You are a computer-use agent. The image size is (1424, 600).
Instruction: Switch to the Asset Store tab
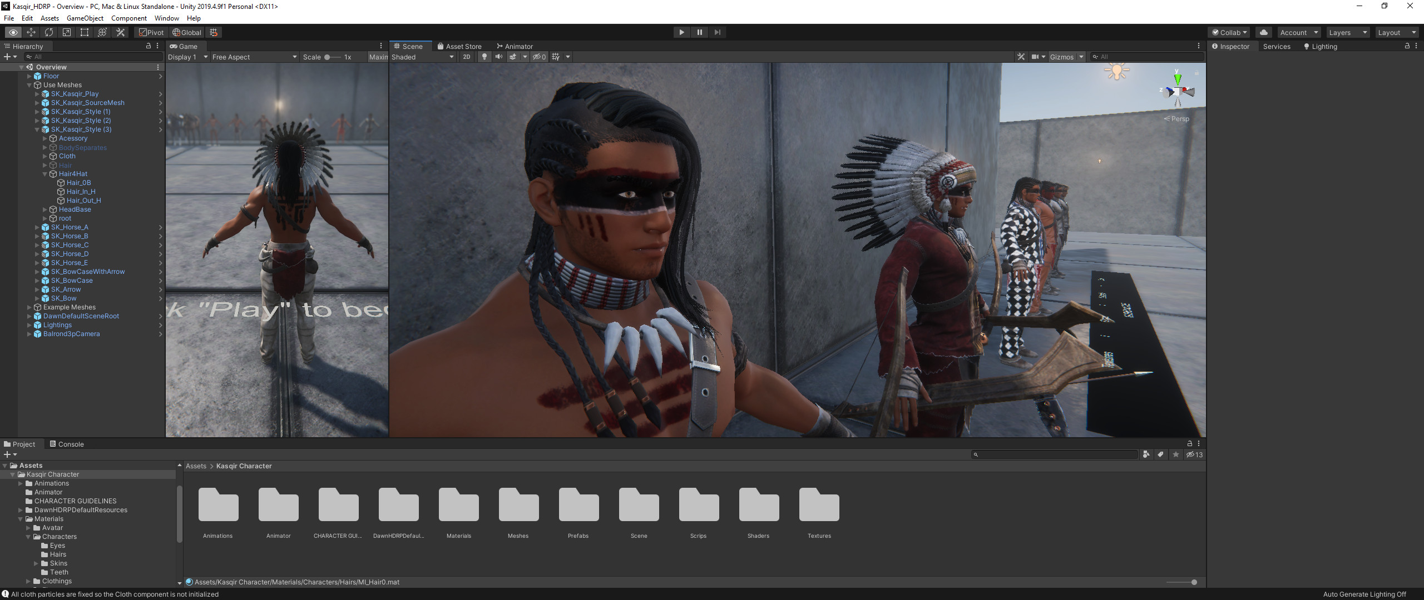click(459, 46)
